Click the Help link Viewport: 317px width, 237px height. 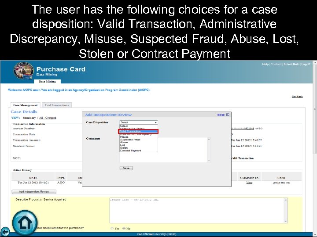[x=265, y=64]
